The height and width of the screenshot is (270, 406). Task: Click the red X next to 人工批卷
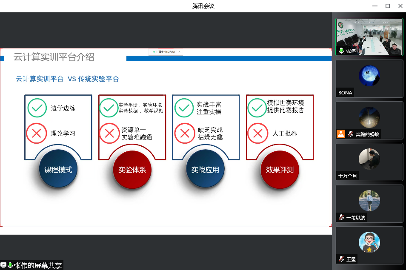[x=257, y=133]
